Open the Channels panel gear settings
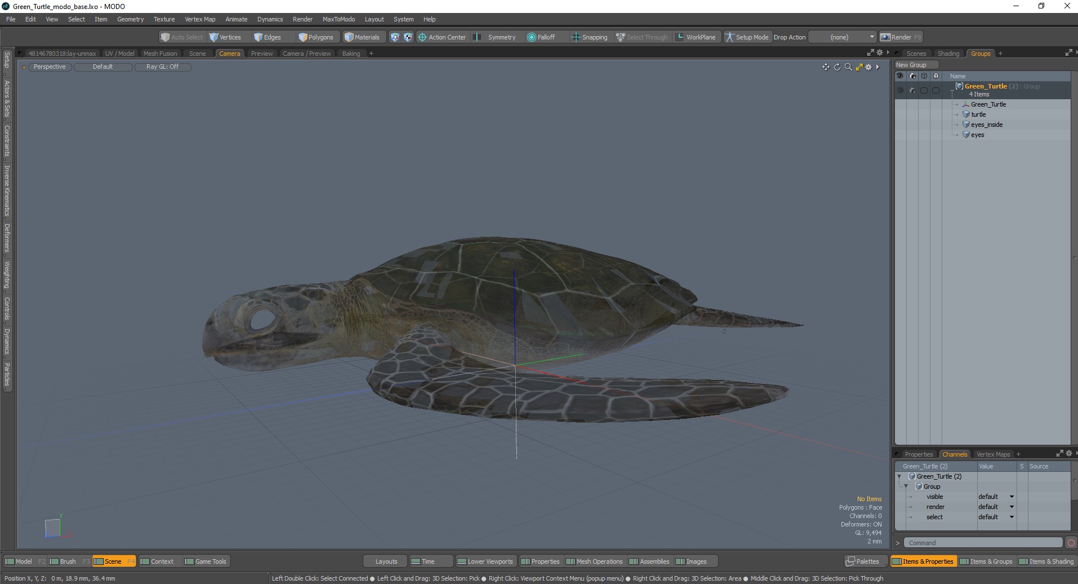The height and width of the screenshot is (584, 1078). pos(1069,453)
